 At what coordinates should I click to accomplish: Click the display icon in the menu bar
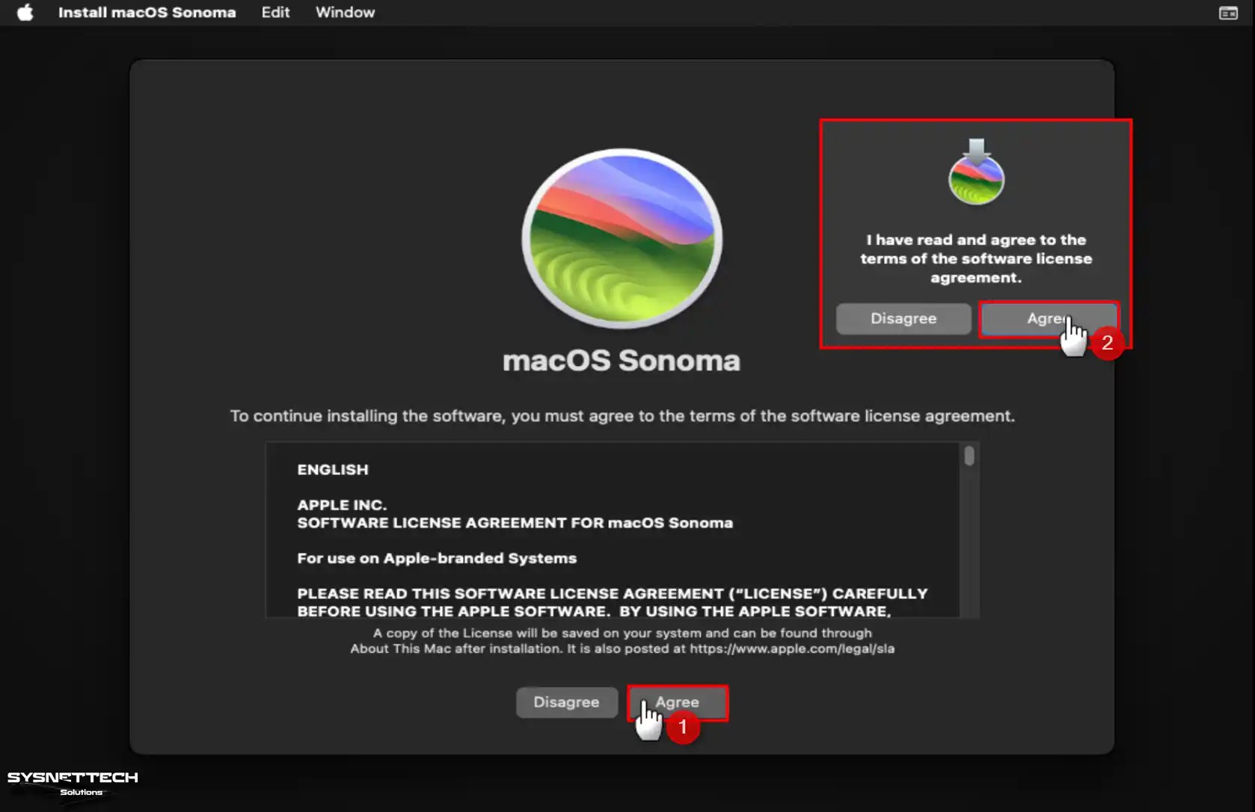[1229, 12]
